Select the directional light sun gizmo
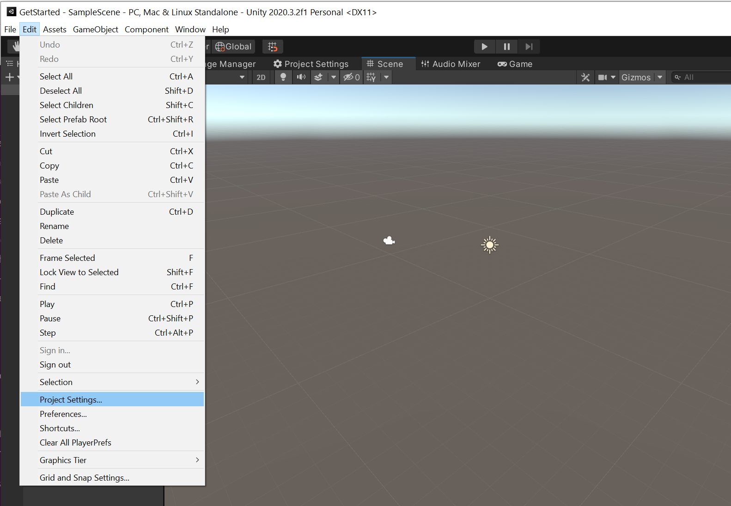 (x=489, y=245)
